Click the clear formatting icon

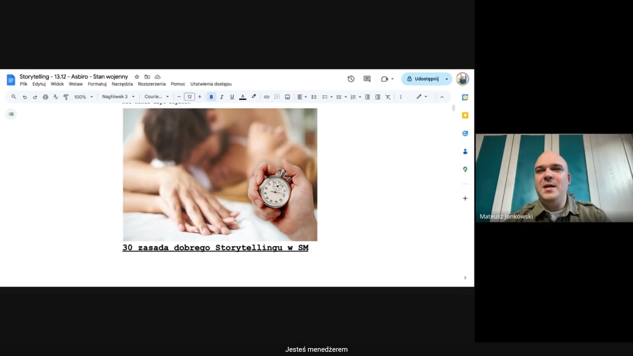click(x=388, y=97)
